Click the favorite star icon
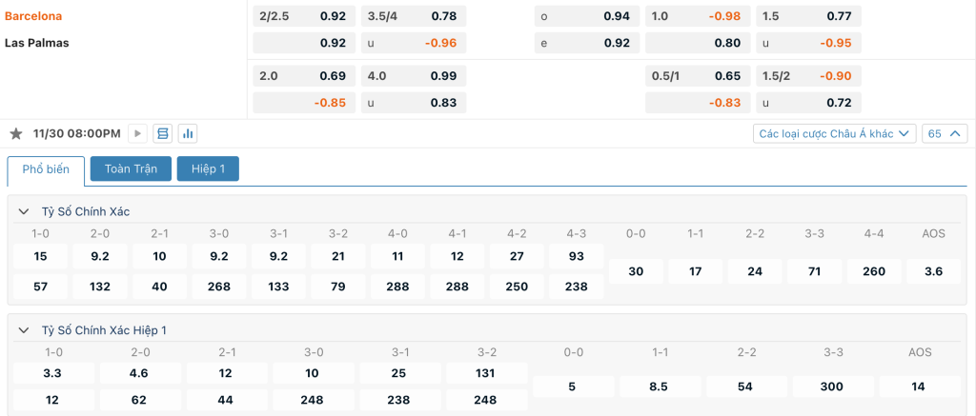The image size is (976, 416). [x=15, y=133]
